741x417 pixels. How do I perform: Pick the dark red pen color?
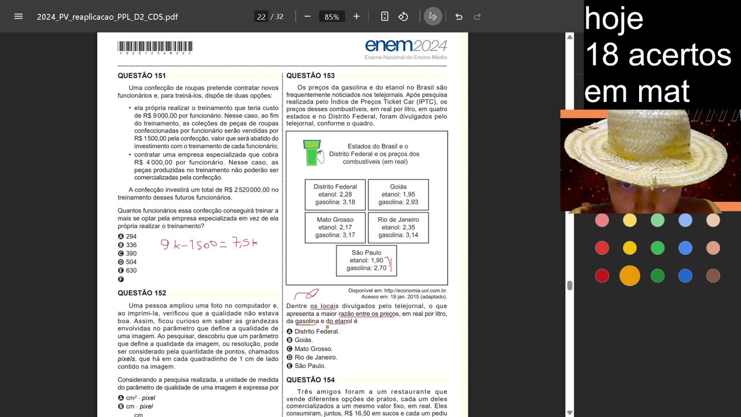click(x=602, y=276)
